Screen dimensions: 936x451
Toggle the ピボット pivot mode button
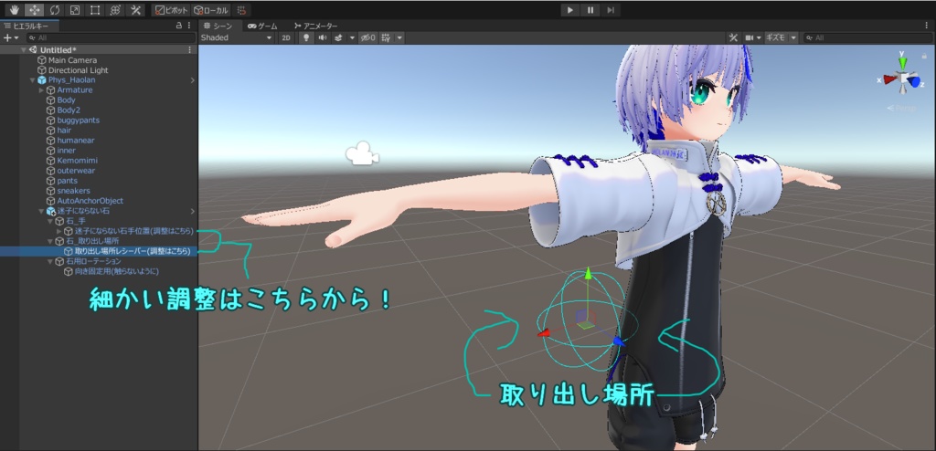(171, 10)
